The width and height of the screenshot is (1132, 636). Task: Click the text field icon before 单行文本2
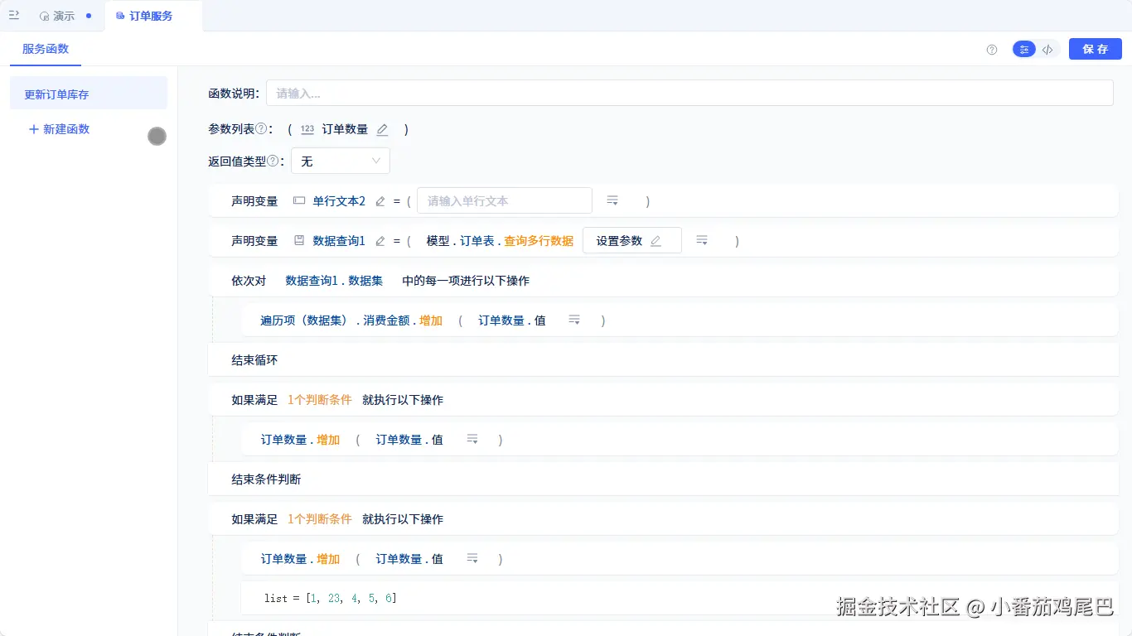pyautogui.click(x=299, y=200)
